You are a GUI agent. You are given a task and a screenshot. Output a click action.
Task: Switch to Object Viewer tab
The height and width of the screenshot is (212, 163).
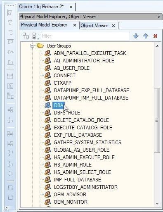pyautogui.click(x=94, y=26)
